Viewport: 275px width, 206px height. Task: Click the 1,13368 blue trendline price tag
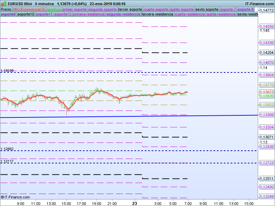pos(266,115)
